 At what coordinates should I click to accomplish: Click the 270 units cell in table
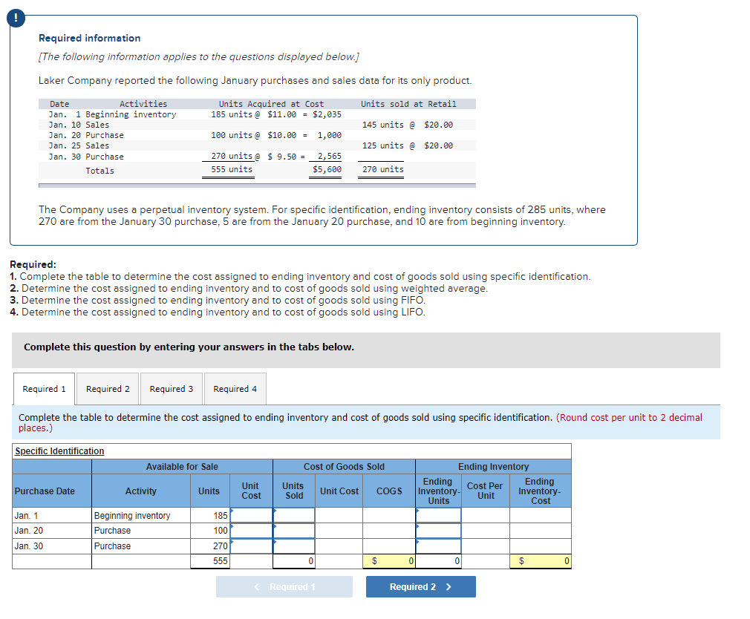(210, 546)
